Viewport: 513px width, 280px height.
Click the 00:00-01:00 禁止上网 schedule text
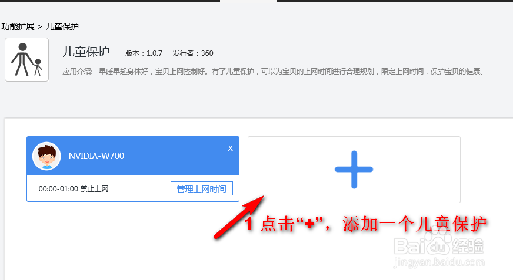click(x=74, y=189)
